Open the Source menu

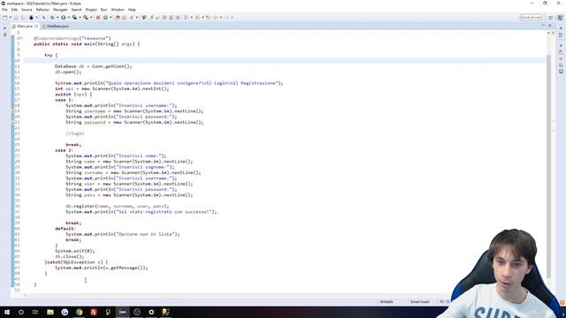point(27,10)
